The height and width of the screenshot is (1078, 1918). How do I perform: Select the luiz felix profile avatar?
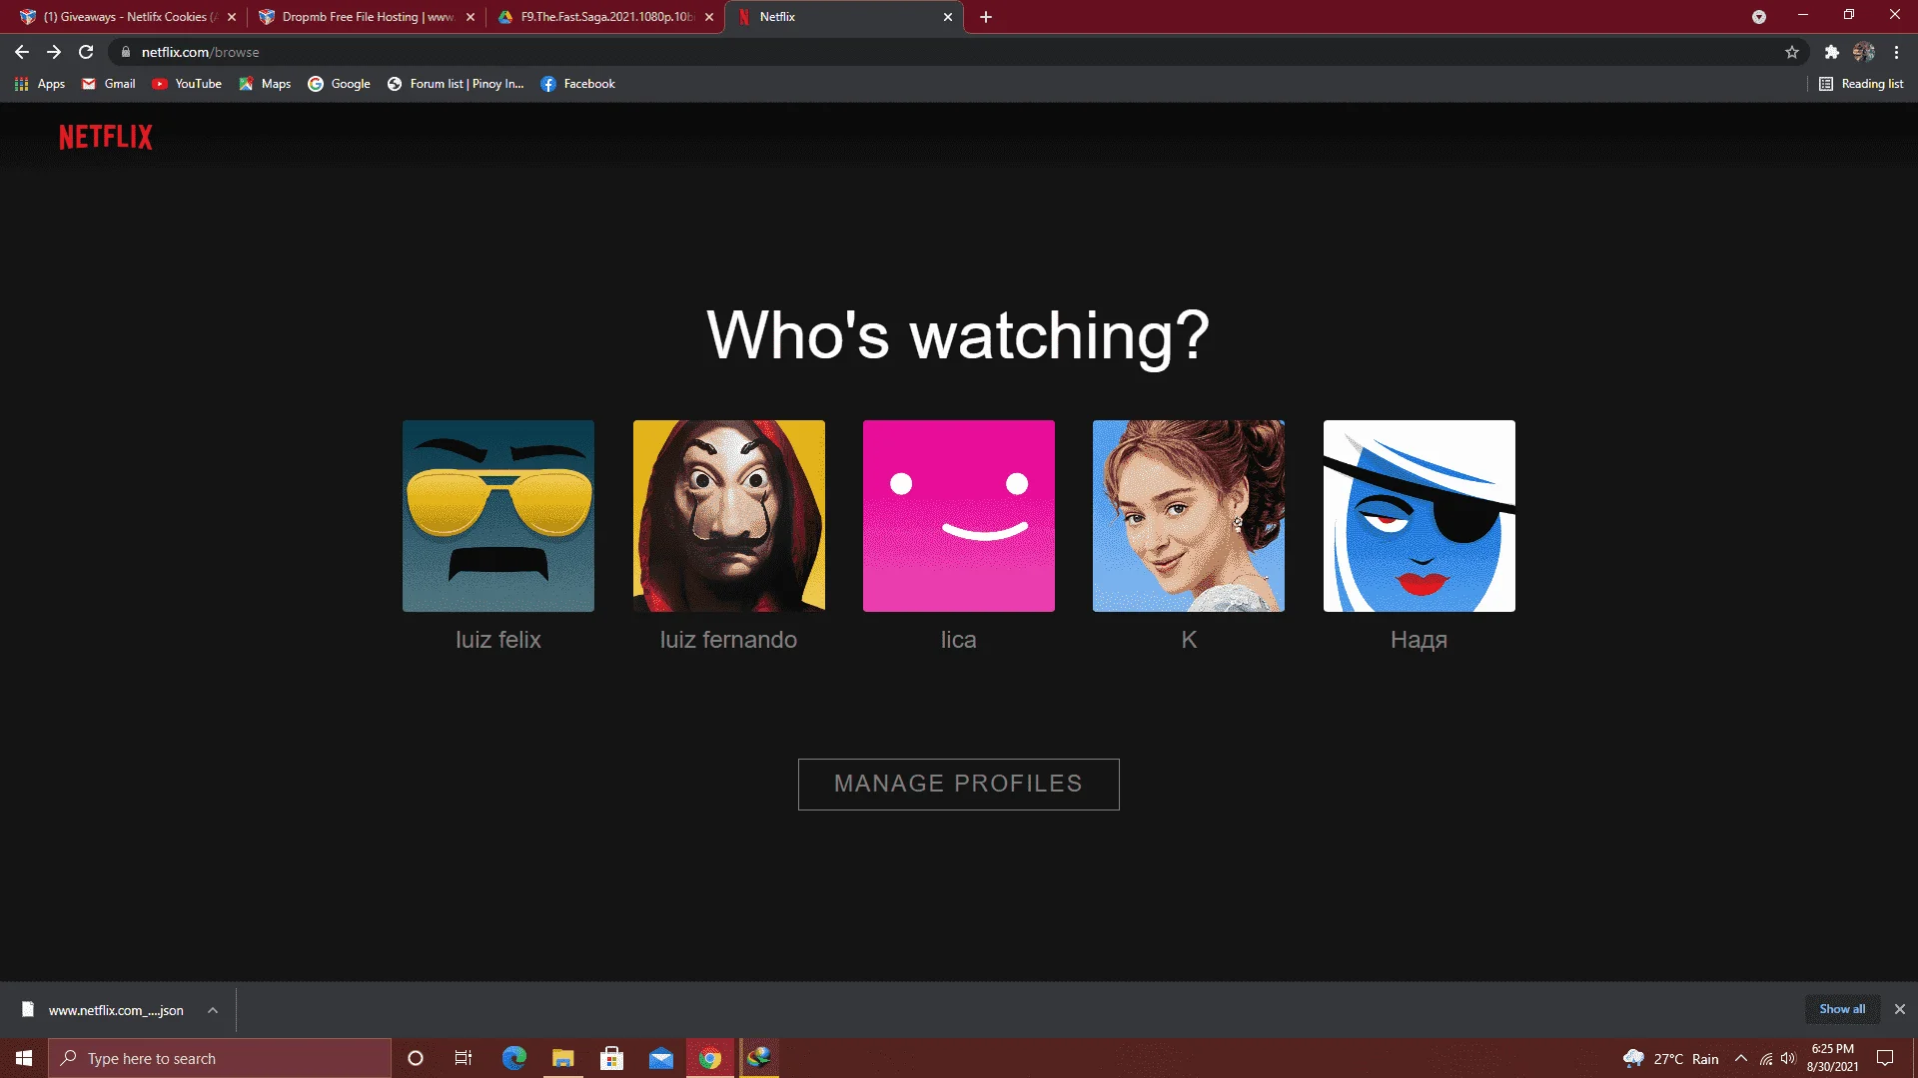coord(498,515)
